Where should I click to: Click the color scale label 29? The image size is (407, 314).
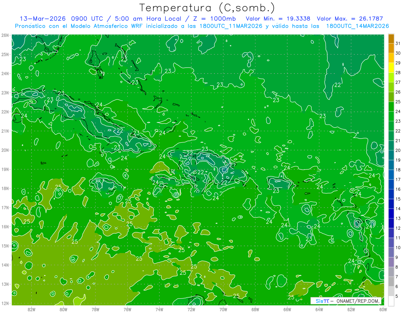coord(398,63)
